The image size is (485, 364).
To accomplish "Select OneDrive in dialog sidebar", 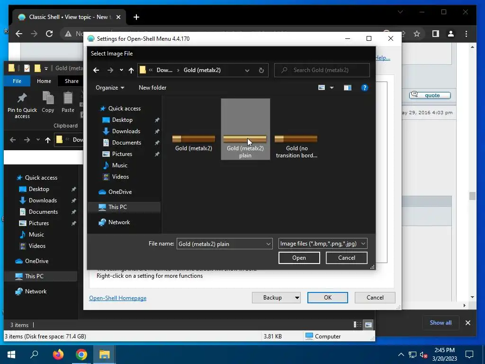I will pos(120,192).
